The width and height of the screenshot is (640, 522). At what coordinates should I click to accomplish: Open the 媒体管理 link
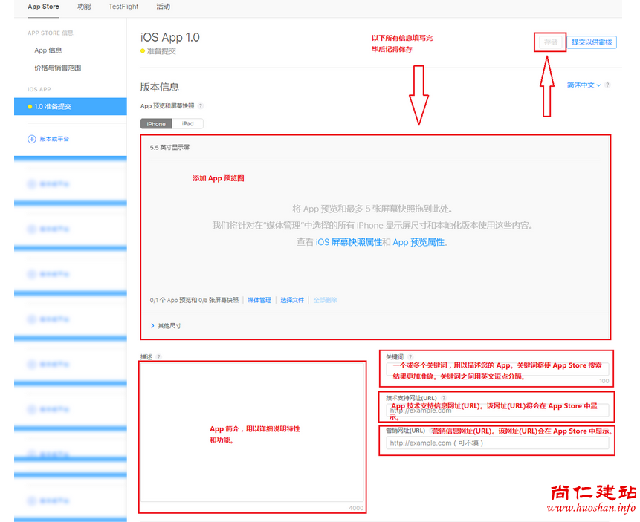click(x=259, y=300)
